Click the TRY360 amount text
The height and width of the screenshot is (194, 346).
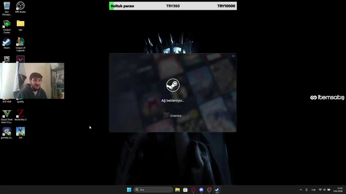point(173,6)
